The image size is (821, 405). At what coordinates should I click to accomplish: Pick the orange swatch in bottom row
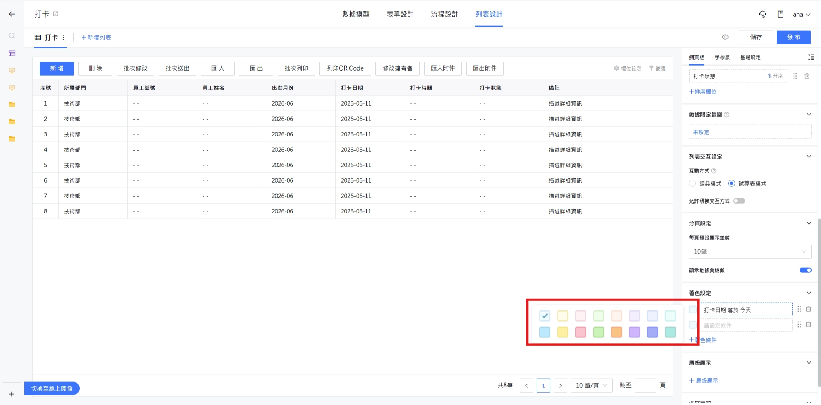pos(617,332)
